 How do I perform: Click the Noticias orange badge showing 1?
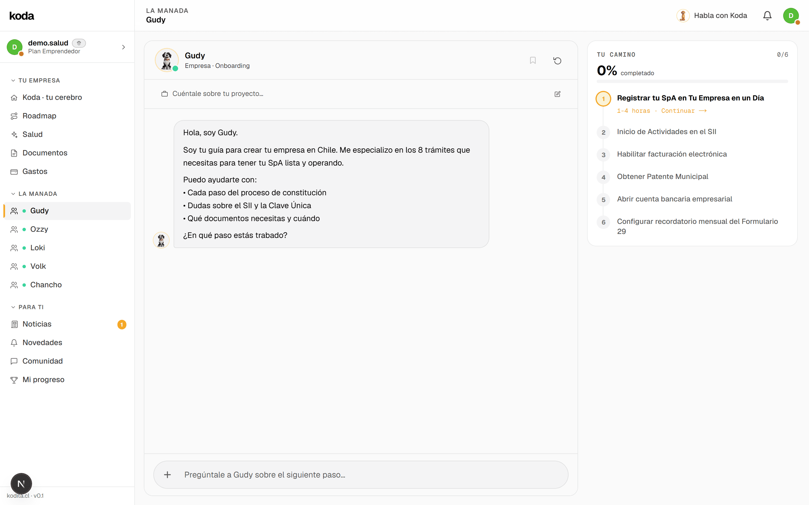coord(122,324)
